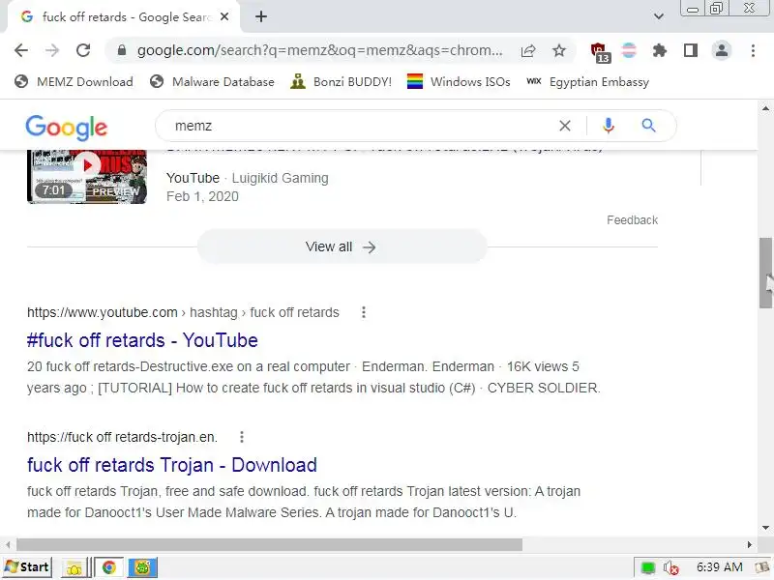
Task: Click the striped round extension icon
Action: coord(629,50)
